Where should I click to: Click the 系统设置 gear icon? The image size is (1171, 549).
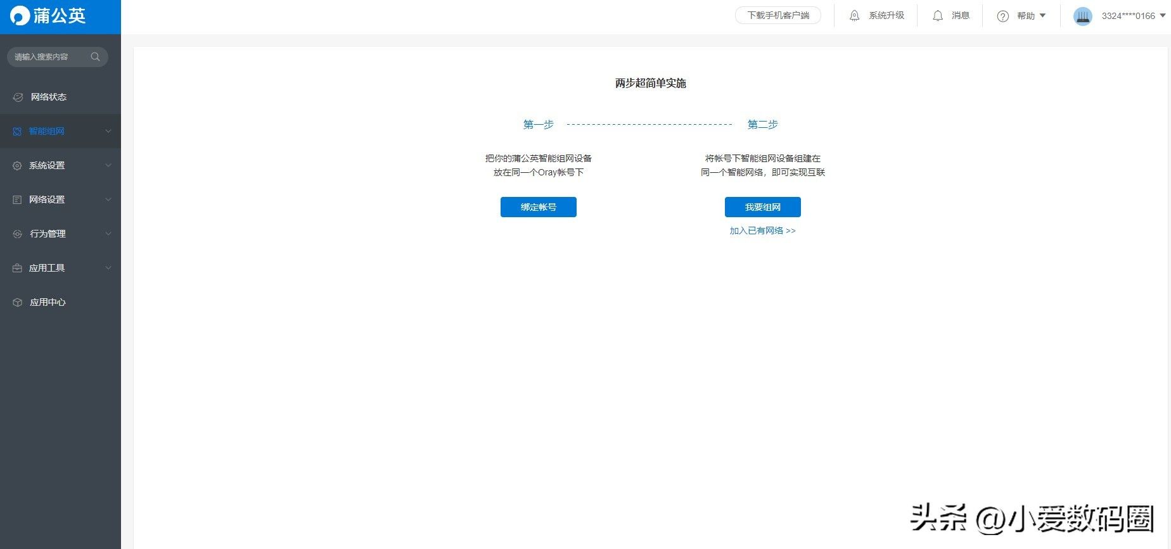click(17, 165)
